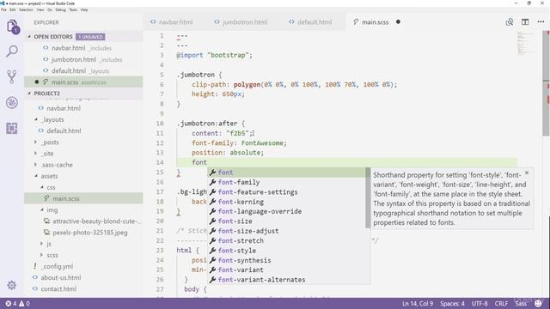Change encoding via UTF-8 status item
The height and width of the screenshot is (309, 550).
(x=480, y=304)
